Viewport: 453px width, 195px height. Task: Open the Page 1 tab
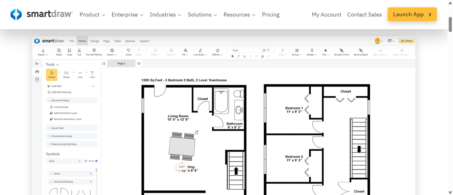pos(121,64)
